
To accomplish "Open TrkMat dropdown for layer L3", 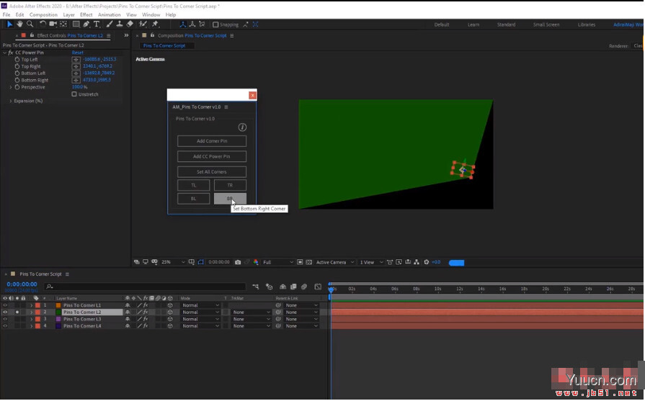I will (251, 319).
